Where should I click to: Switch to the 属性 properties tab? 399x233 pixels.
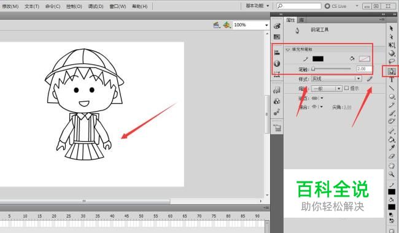pyautogui.click(x=290, y=20)
